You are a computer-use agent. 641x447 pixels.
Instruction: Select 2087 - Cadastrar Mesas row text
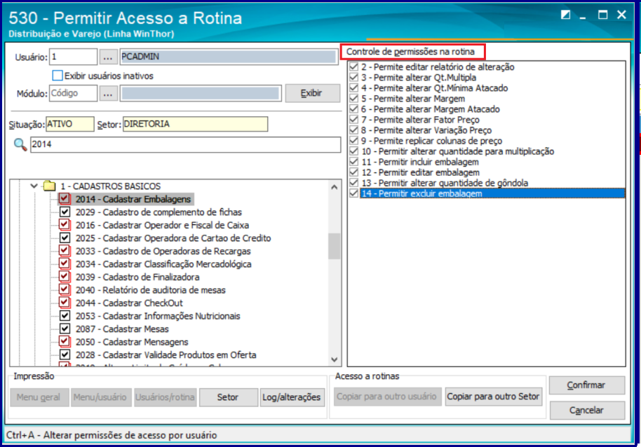coord(122,329)
